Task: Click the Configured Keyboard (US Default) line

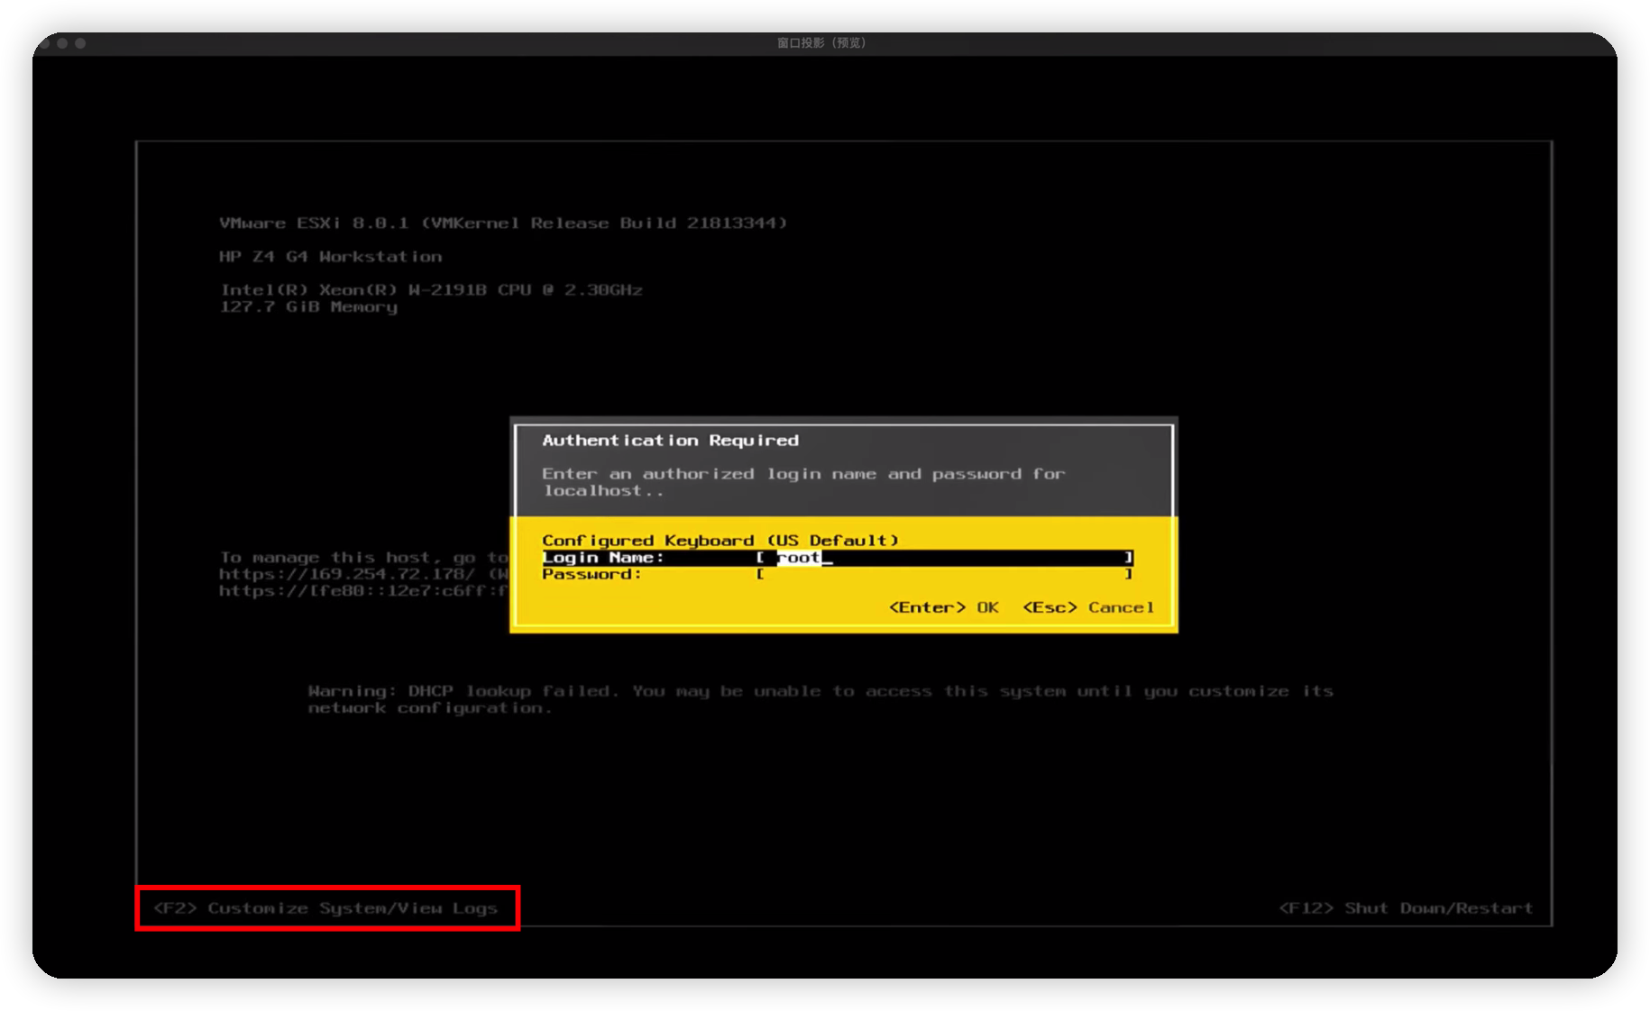Action: pos(720,541)
